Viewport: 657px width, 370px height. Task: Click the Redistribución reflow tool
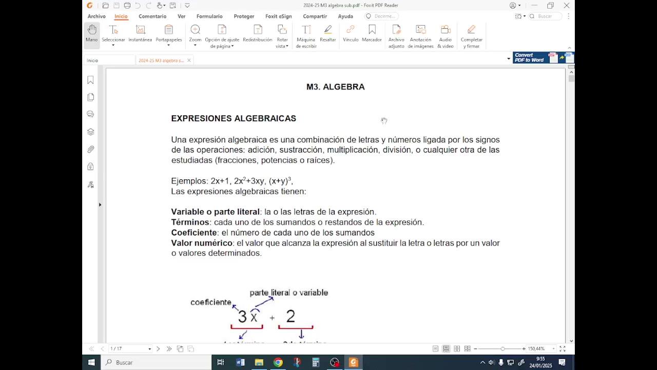coord(258,33)
